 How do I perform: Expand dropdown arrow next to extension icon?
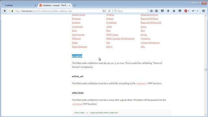pos(198,11)
